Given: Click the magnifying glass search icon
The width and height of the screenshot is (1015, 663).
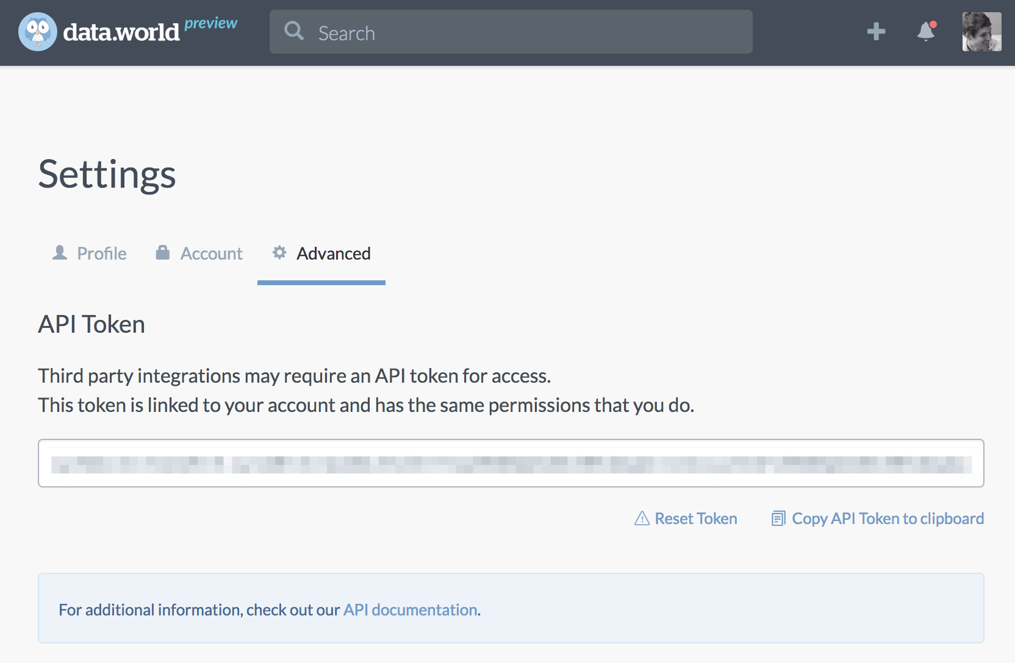Looking at the screenshot, I should [x=294, y=31].
